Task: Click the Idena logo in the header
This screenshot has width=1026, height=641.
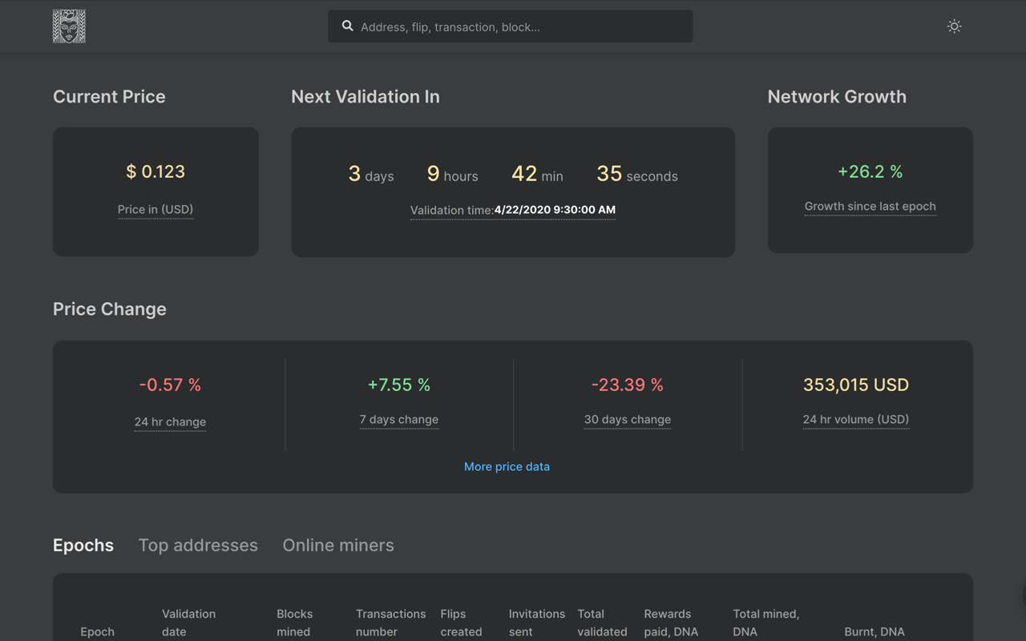Action: (69, 26)
